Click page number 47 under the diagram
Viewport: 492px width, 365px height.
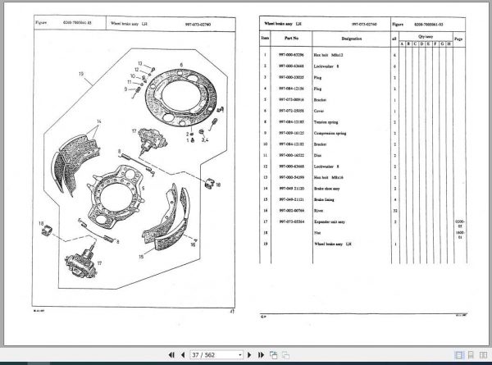click(x=232, y=312)
